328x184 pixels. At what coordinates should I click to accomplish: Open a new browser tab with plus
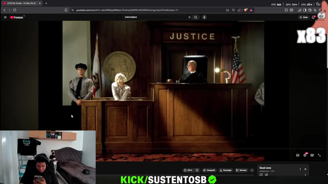point(46,3)
